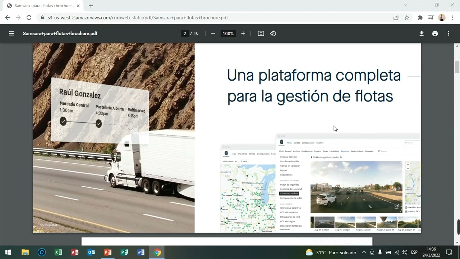The image size is (460, 259).
Task: Open Word from the taskbar
Action: tap(141, 253)
